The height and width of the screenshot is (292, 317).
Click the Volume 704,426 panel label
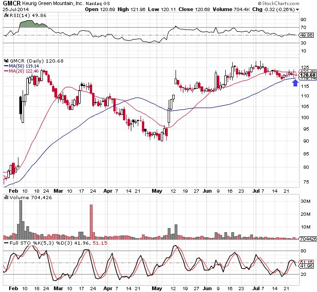click(x=30, y=197)
